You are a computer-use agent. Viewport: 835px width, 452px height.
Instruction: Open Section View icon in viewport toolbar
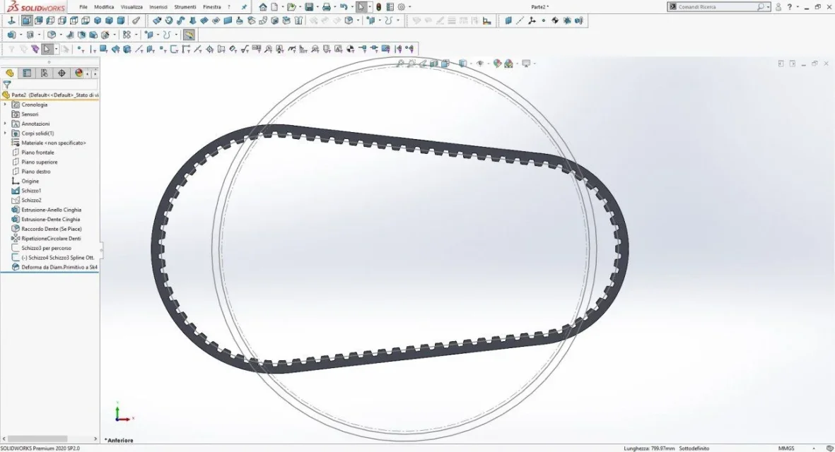pyautogui.click(x=434, y=64)
